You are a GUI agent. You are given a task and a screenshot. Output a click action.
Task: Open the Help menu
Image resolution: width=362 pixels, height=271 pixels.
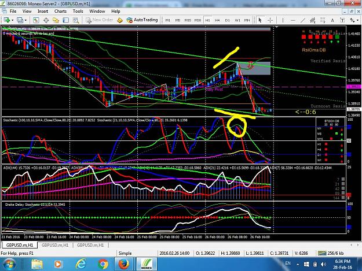tap(116, 11)
